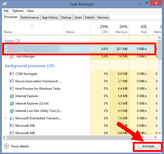This screenshot has width=164, height=154.
Task: Click the vertical scrollbar down arrow
Action: [159, 133]
